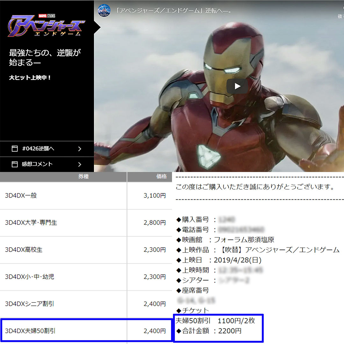Expand the chevron arrow for 感想コメント
This screenshot has height=344, width=344.
click(x=80, y=164)
